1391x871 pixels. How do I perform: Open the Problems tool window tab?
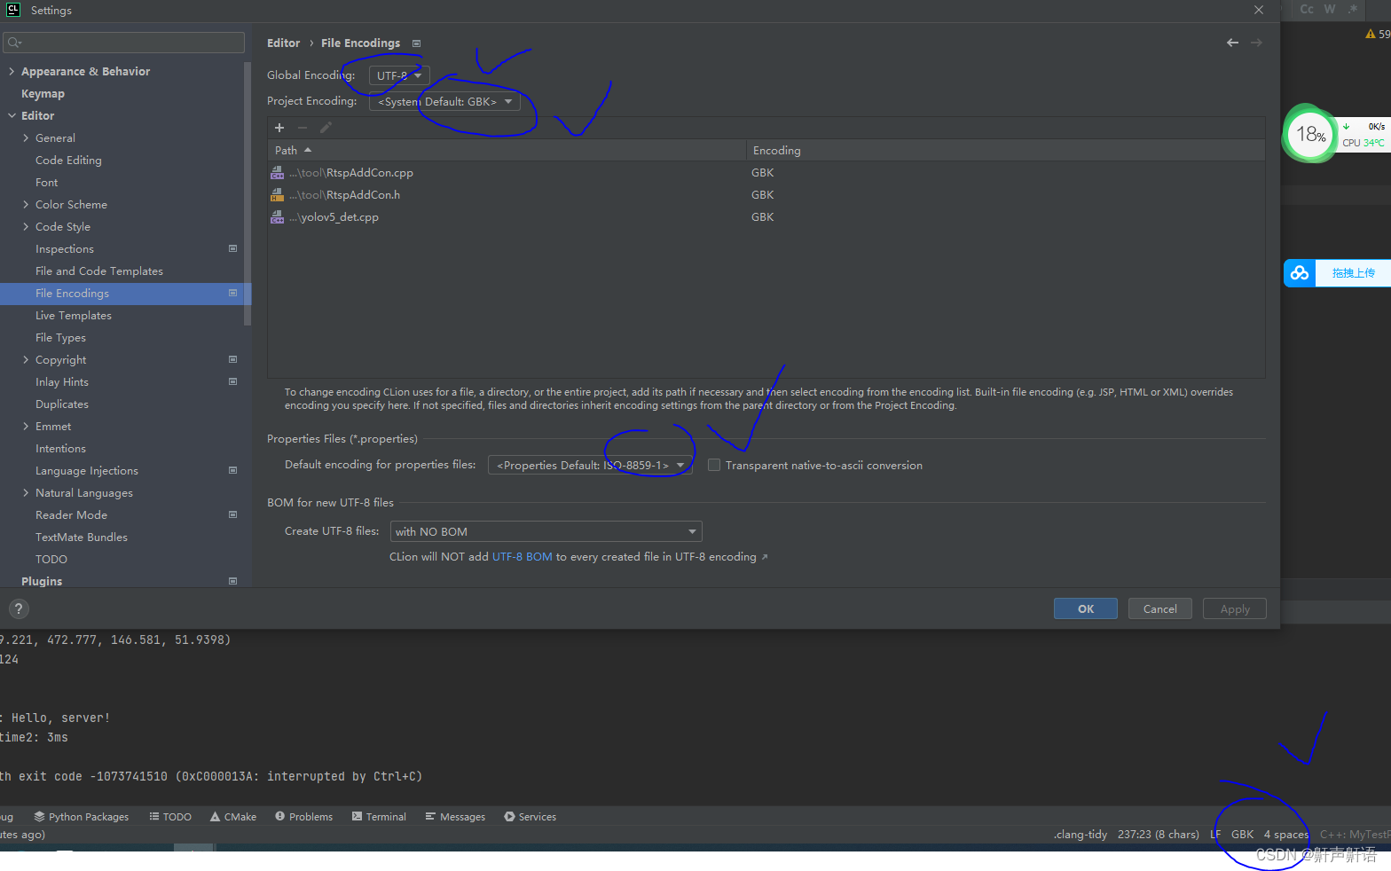pos(304,817)
